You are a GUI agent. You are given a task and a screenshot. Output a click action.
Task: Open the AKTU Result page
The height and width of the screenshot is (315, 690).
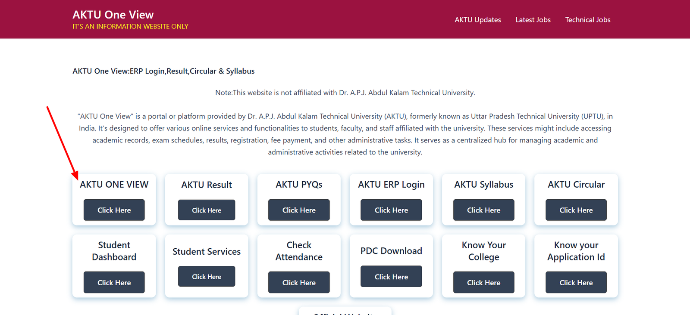tap(206, 210)
